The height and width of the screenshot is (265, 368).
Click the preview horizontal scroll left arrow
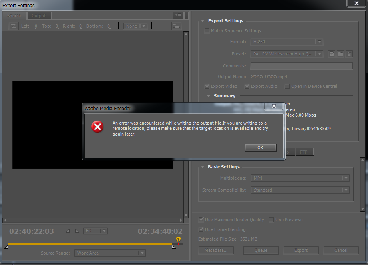point(5,220)
